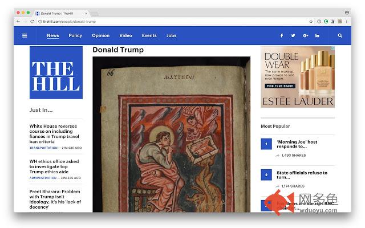365x228 pixels.
Task: Open State officials refuse to turn story
Action: coord(302,175)
